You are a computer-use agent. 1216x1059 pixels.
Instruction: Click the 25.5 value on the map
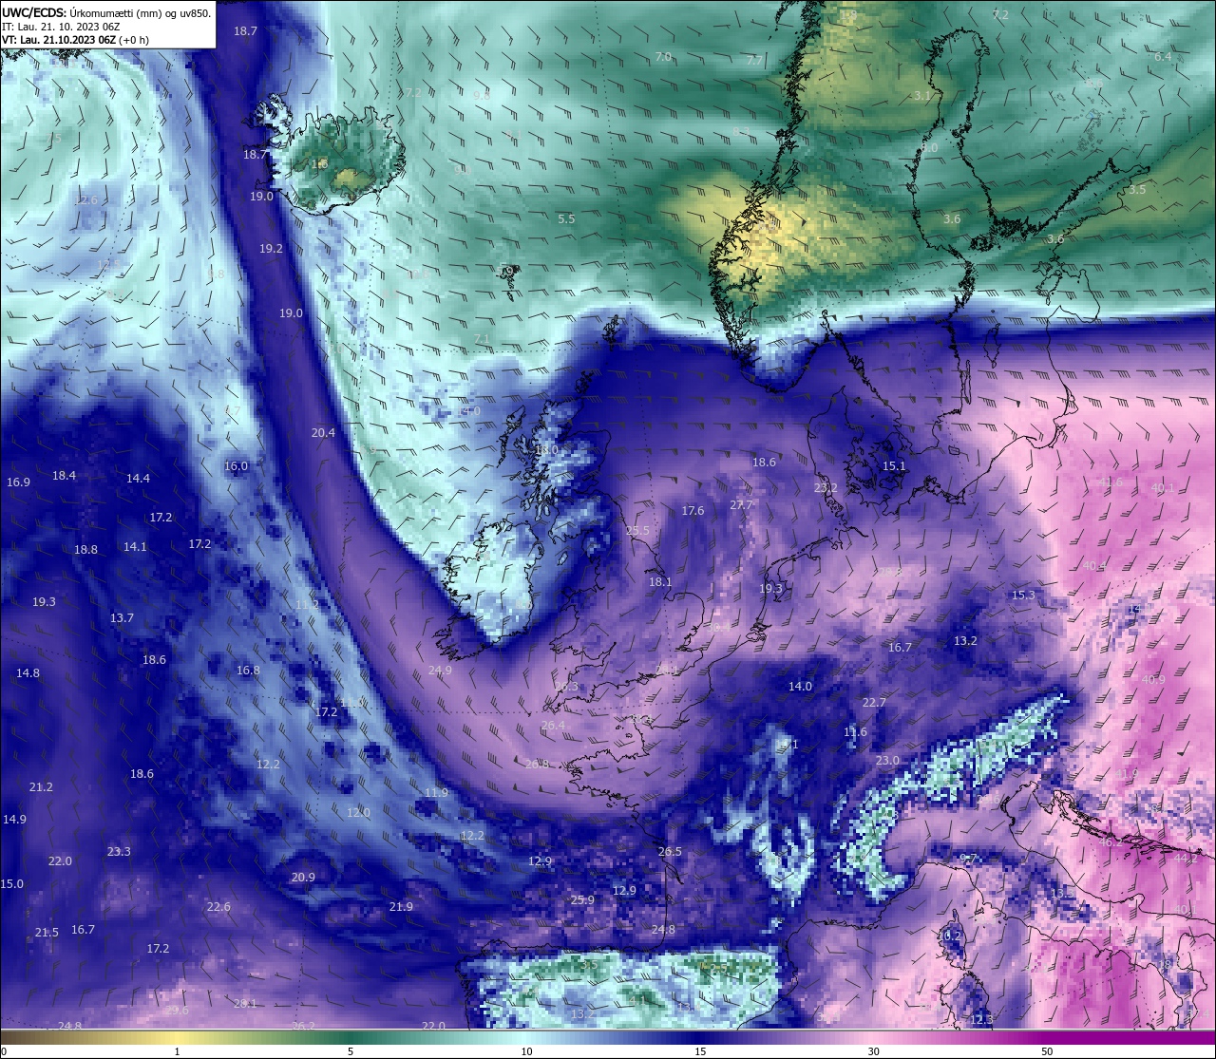[637, 531]
